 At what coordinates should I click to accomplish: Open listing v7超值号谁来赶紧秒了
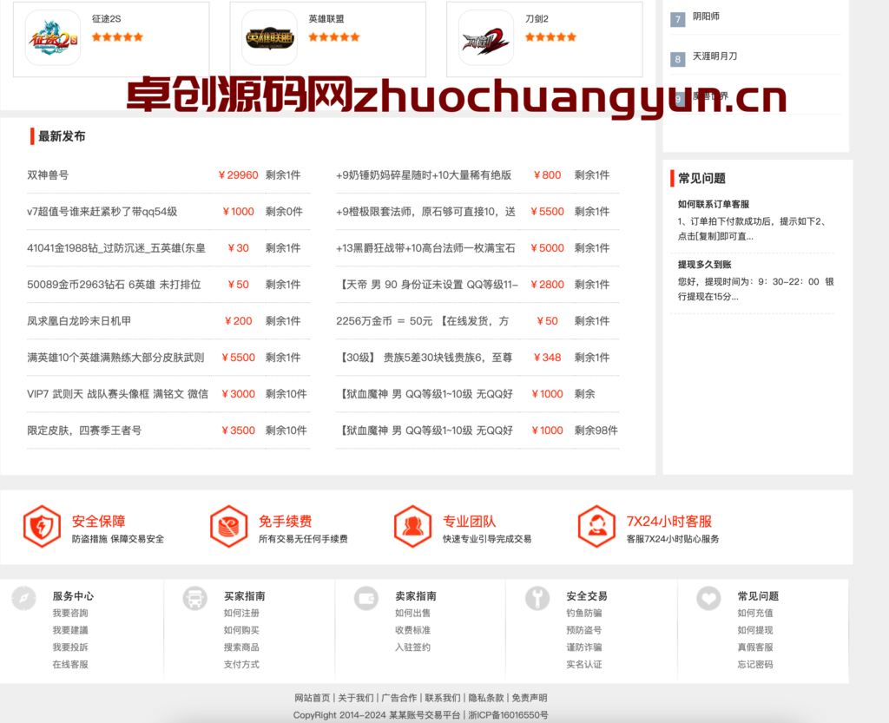[x=102, y=212]
